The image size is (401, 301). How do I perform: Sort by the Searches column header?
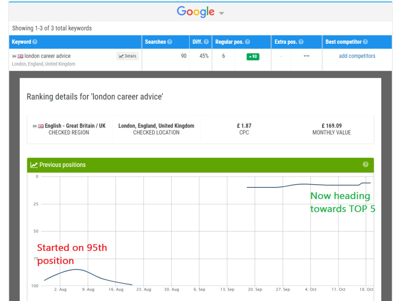coord(156,42)
